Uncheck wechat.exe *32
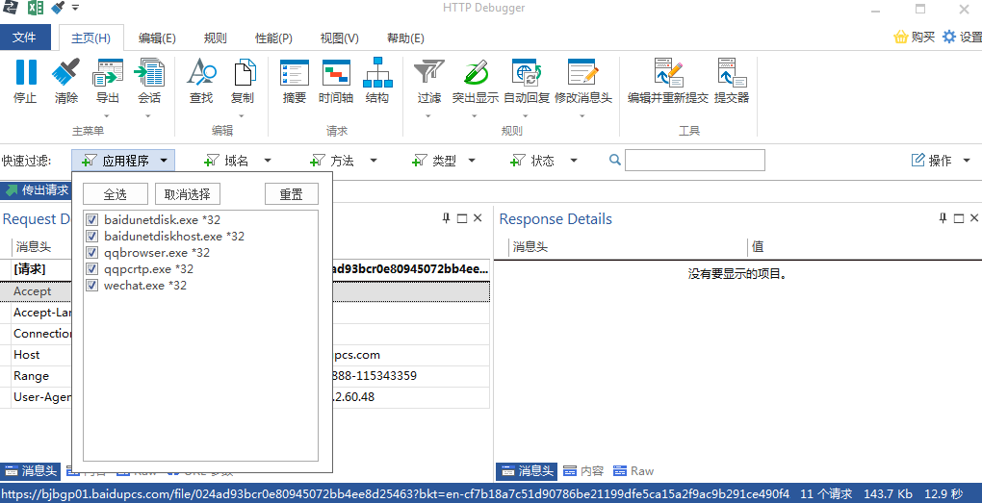The width and height of the screenshot is (982, 503). (x=92, y=286)
